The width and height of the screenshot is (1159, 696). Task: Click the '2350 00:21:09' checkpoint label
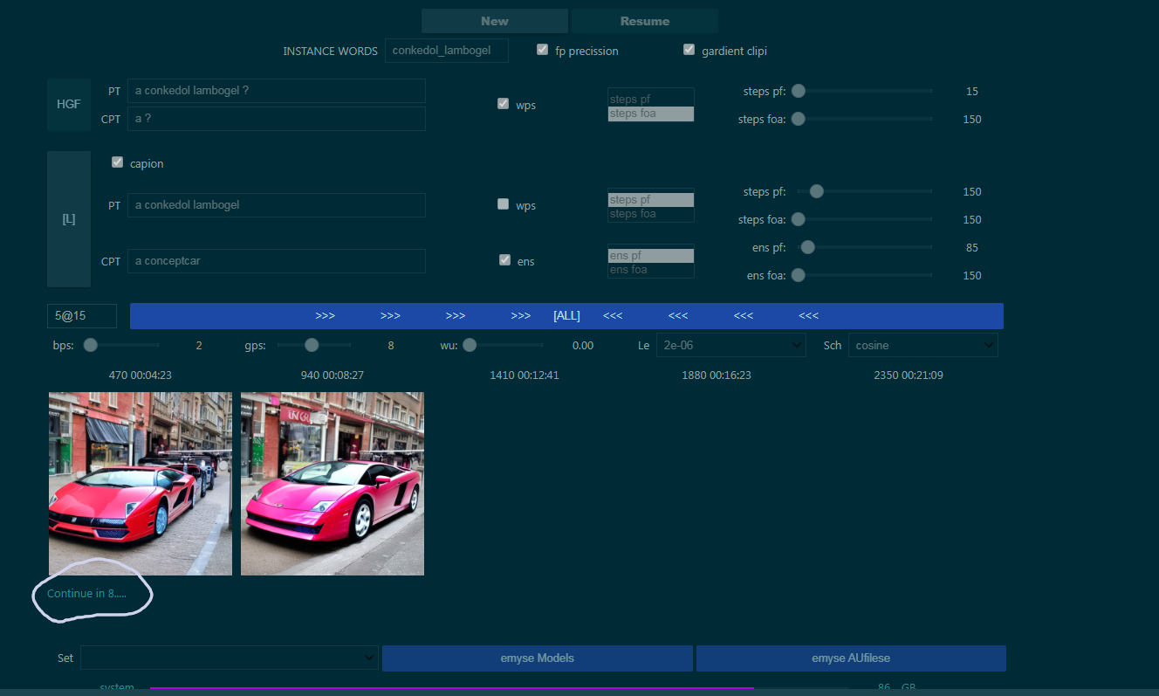[908, 376]
